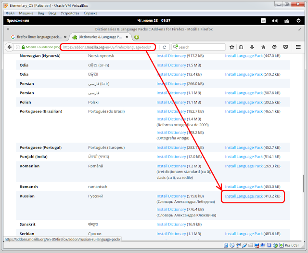Click the Firefox back arrow button

(9, 47)
